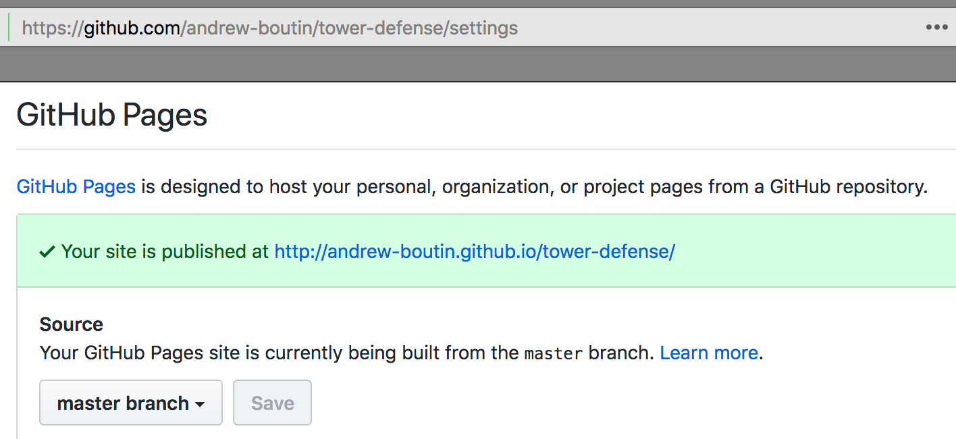Click the monospace 'master' branch name text
This screenshot has width=956, height=439.
point(554,353)
